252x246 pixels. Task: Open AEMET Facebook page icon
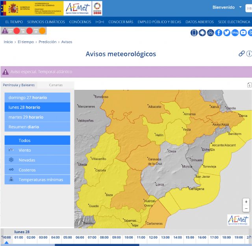[x=219, y=33]
